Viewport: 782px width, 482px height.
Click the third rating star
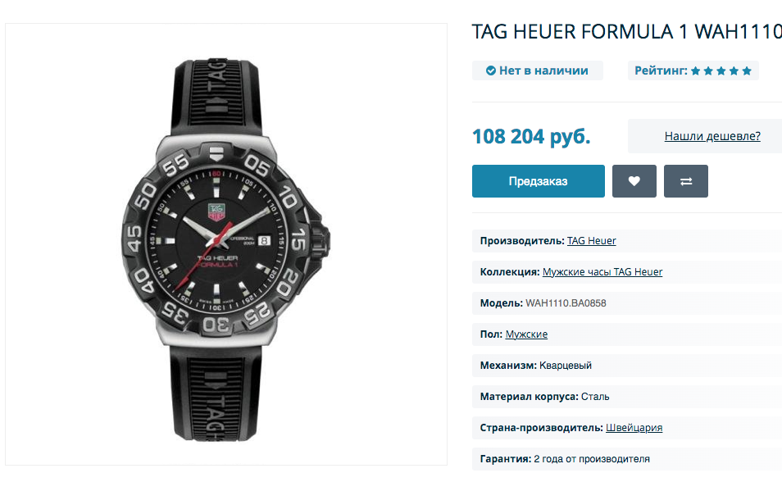pos(721,70)
